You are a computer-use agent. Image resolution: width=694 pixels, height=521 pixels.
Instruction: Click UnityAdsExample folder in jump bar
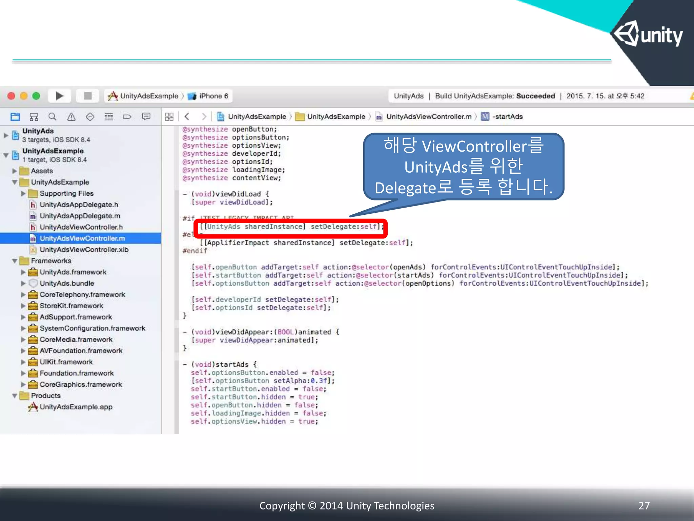330,117
